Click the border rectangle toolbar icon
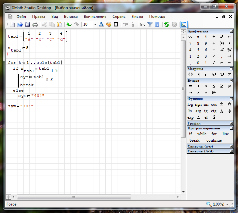238x213 pixels. click(x=116, y=24)
